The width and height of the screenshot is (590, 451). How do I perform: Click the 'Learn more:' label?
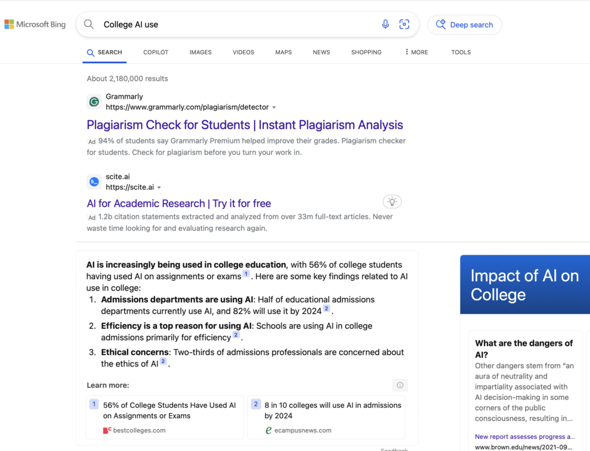click(x=108, y=385)
